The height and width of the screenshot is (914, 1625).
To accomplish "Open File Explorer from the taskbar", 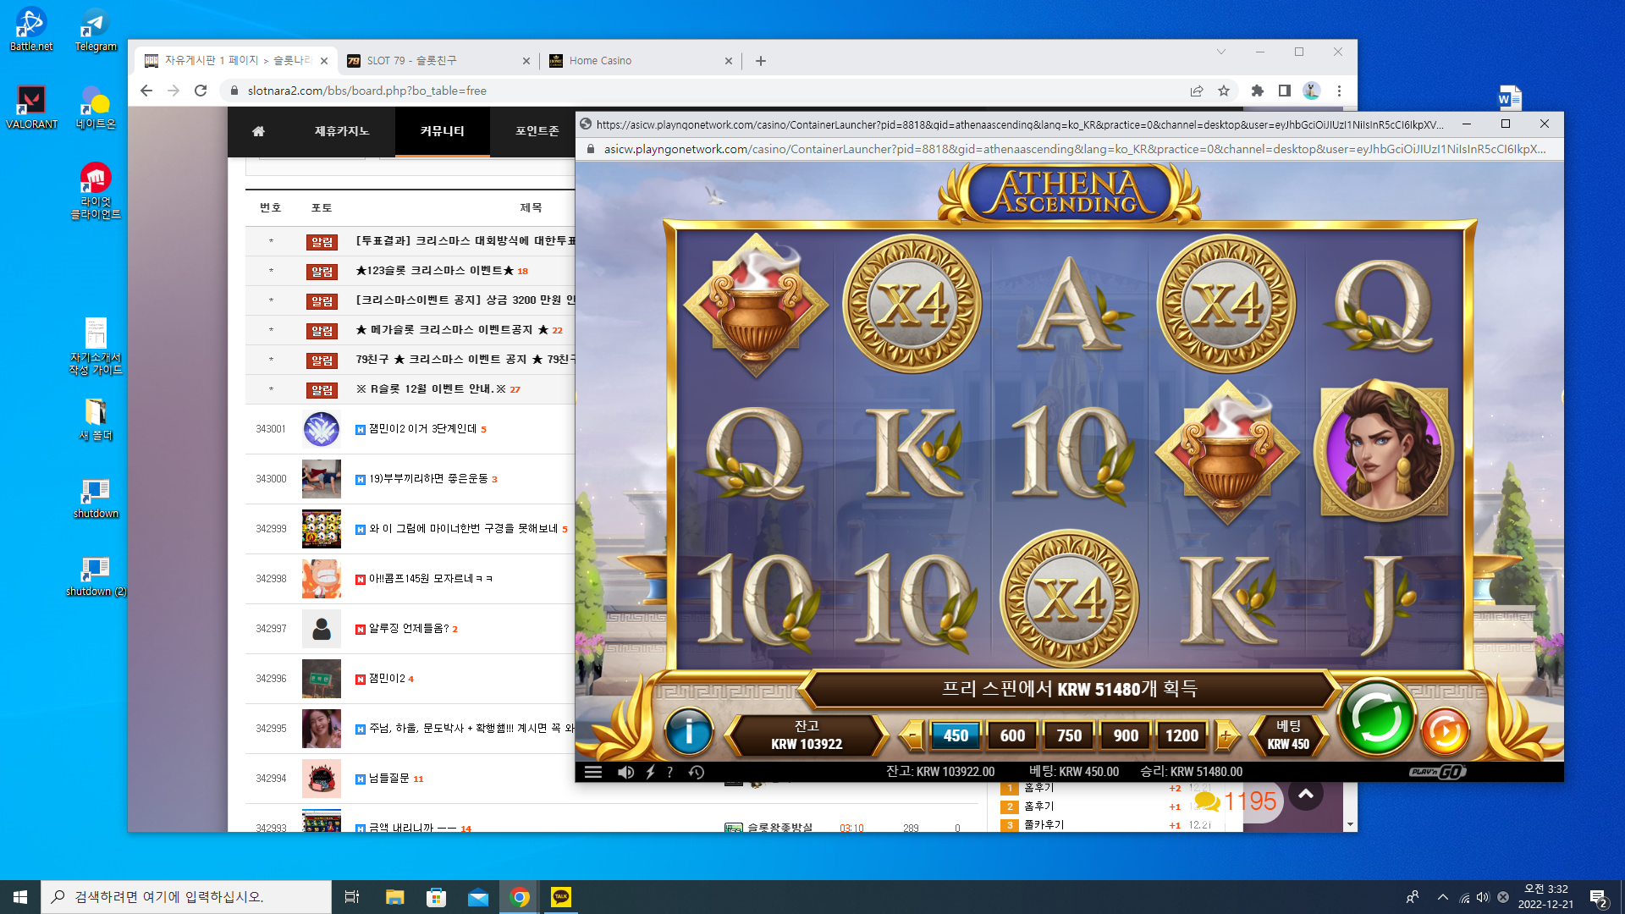I will [394, 897].
